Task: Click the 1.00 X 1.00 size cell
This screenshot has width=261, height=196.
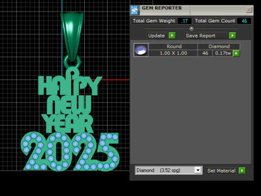Action: (x=173, y=53)
